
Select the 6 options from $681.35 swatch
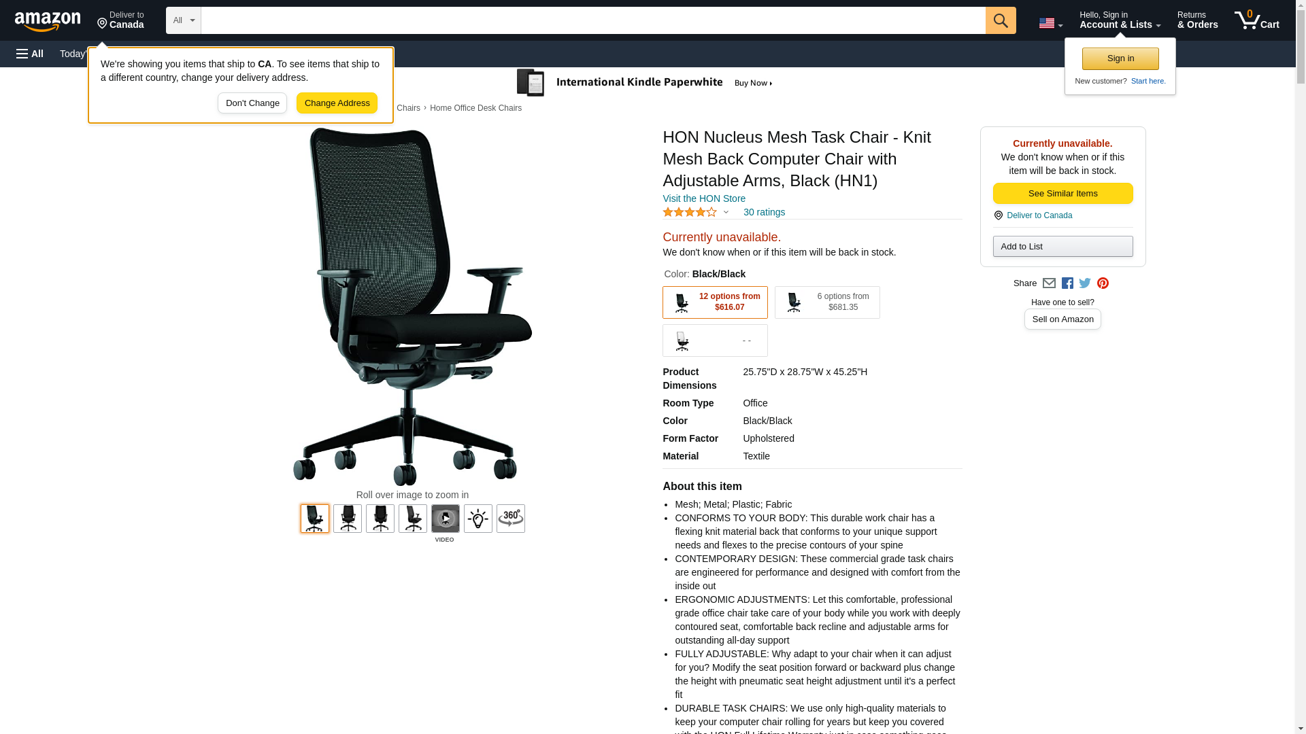827,302
